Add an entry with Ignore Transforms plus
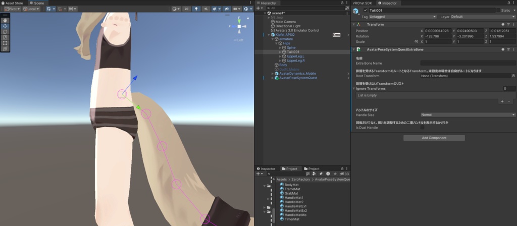The width and height of the screenshot is (517, 226). coord(502,101)
